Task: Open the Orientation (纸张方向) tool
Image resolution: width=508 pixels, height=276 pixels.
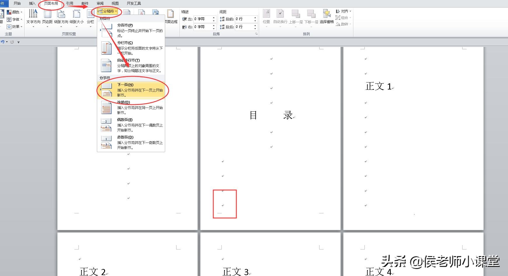Action: click(61, 18)
